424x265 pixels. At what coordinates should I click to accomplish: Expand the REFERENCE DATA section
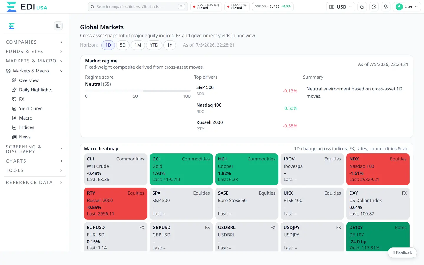coord(34,183)
